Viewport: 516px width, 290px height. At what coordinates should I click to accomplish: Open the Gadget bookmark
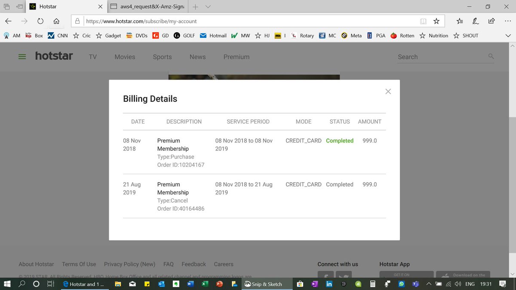point(108,36)
